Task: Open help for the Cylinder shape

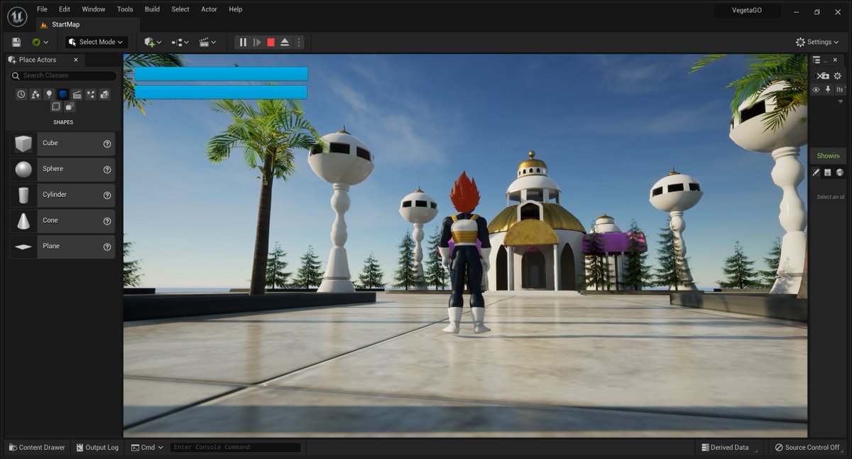Action: (x=107, y=195)
